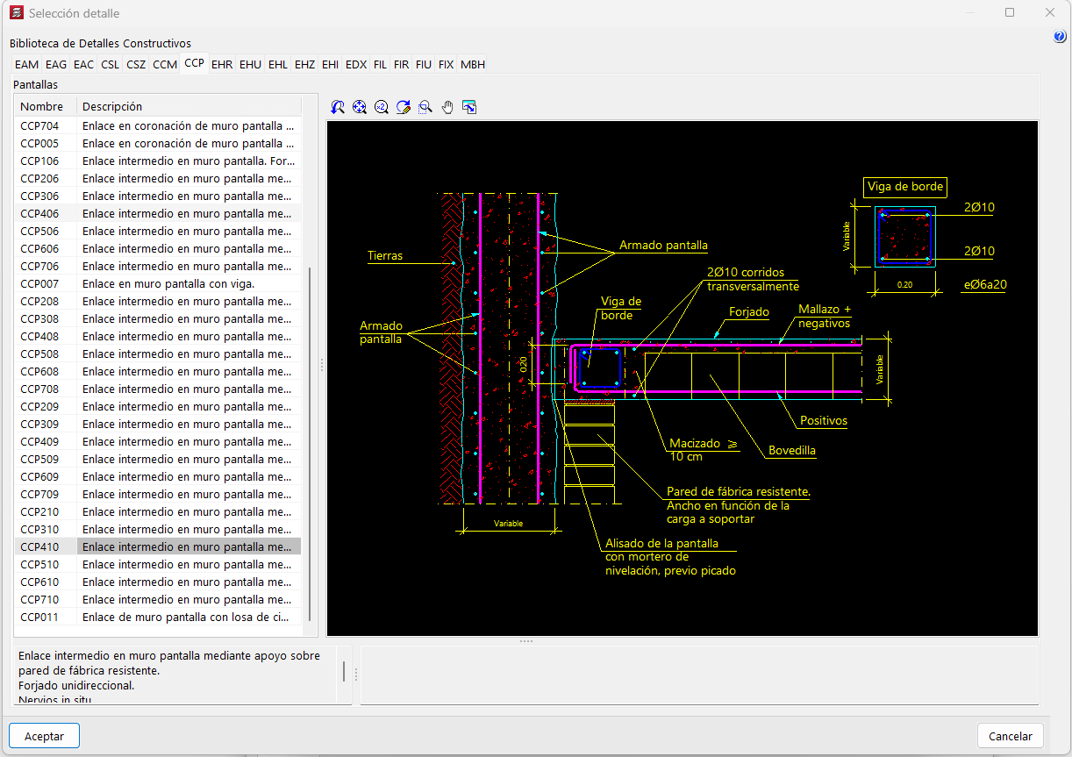
Task: Select the CCP704 row
Action: 39,125
